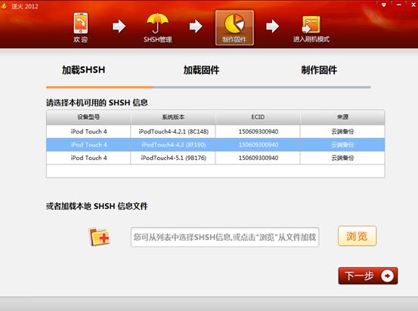Image resolution: width=418 pixels, height=311 pixels.
Task: Click the 下一步 next step button
Action: tap(368, 276)
